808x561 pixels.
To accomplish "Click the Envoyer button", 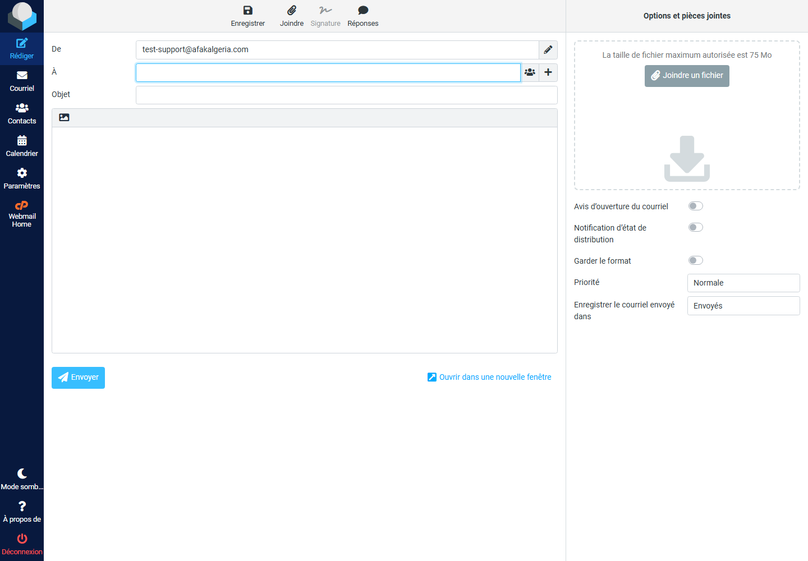I will point(78,378).
